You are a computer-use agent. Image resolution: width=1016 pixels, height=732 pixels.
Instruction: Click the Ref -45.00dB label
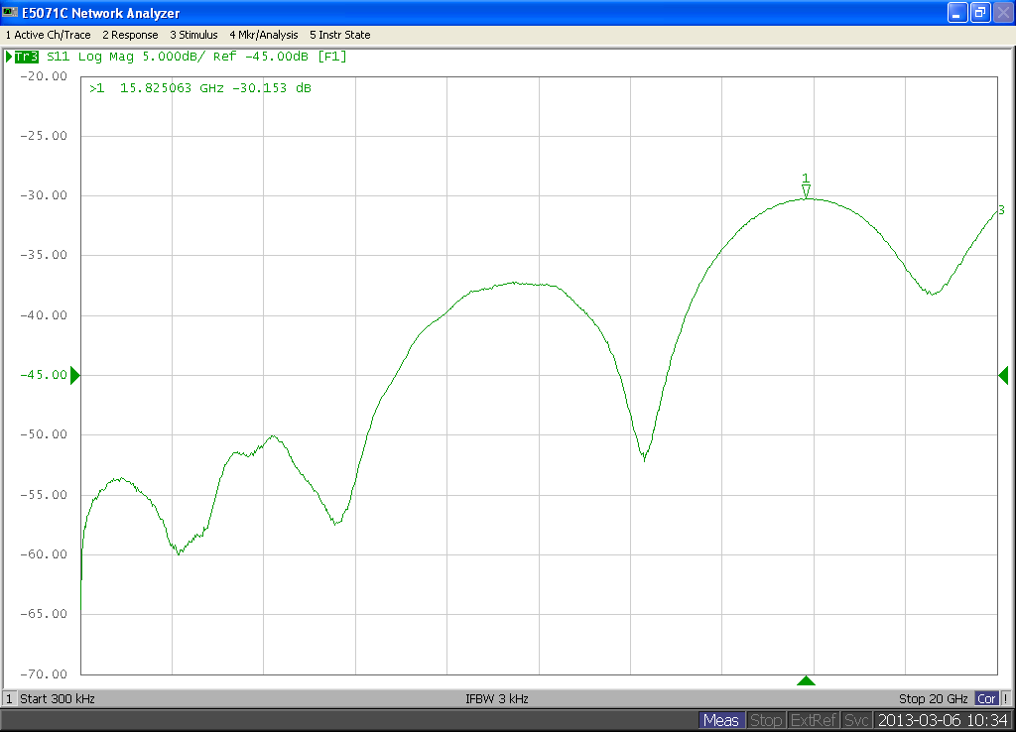pyautogui.click(x=261, y=57)
